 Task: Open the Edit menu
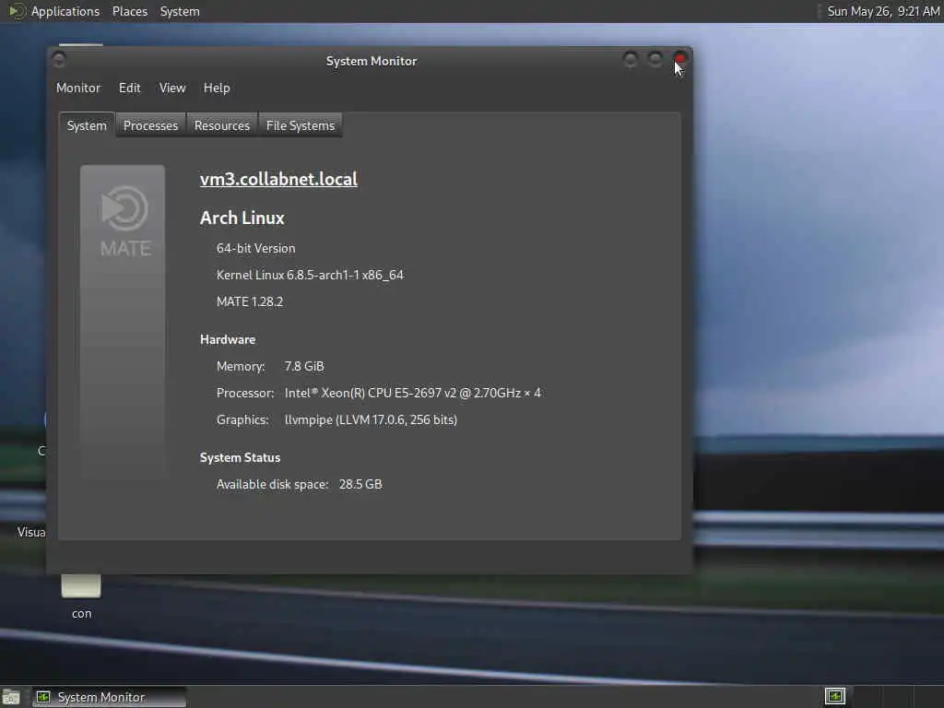pyautogui.click(x=129, y=88)
